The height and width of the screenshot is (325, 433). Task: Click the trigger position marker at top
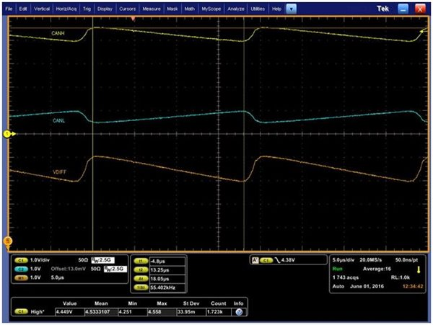132,19
